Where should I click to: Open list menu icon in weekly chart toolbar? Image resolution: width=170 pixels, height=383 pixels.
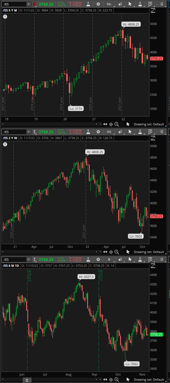pos(162,132)
